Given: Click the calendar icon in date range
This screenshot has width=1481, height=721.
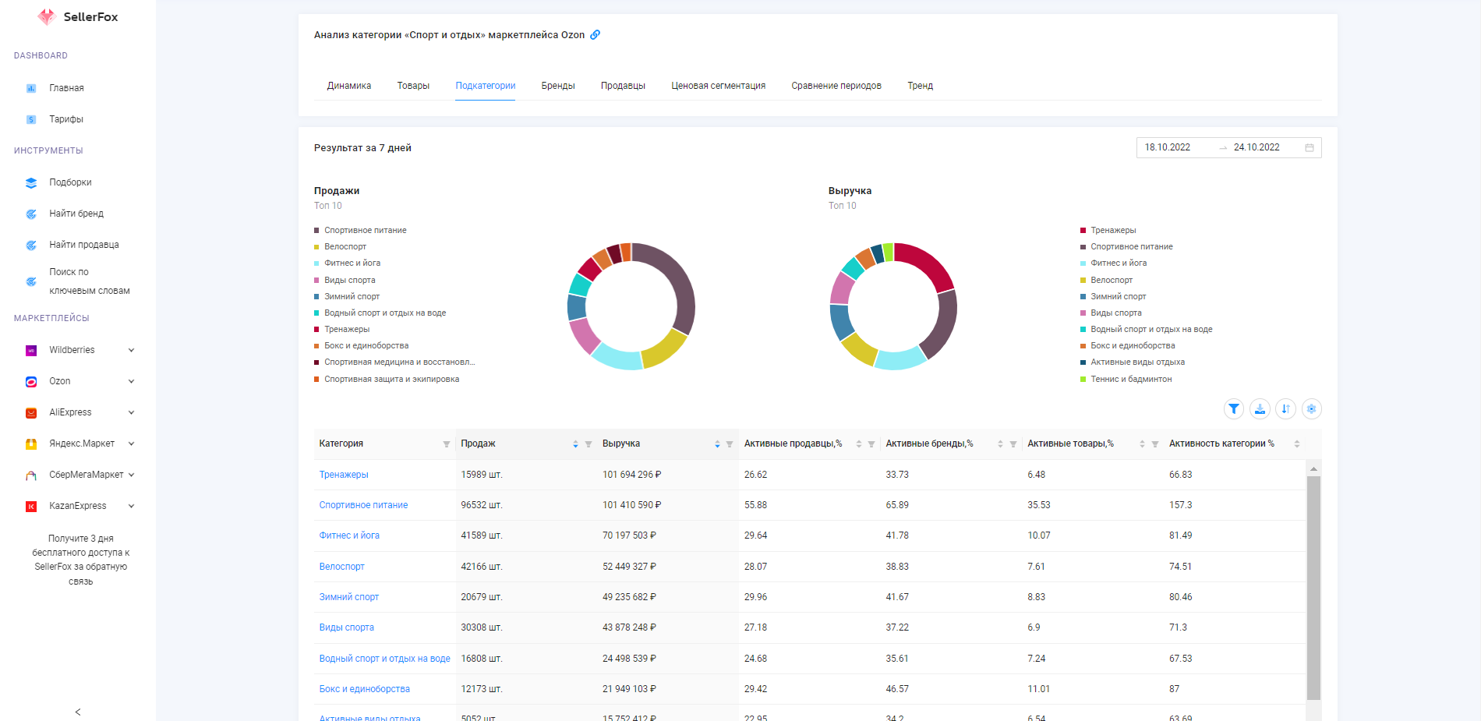Looking at the screenshot, I should point(1310,147).
